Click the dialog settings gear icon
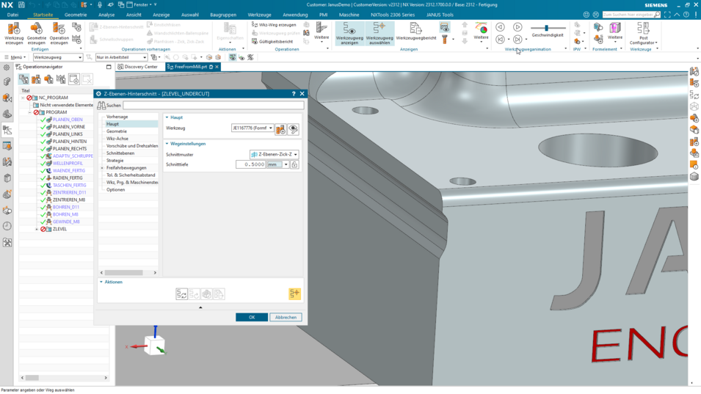 [99, 94]
